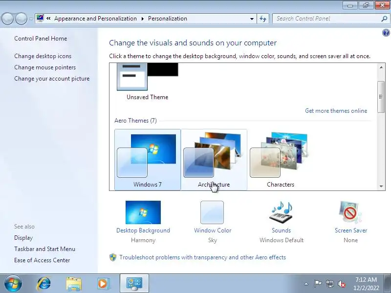Open the recent pages dropdown arrow
Image resolution: width=391 pixels, height=293 pixels.
pos(31,19)
